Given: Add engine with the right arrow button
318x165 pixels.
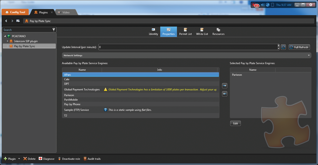Looking at the screenshot, I should coord(225,86).
